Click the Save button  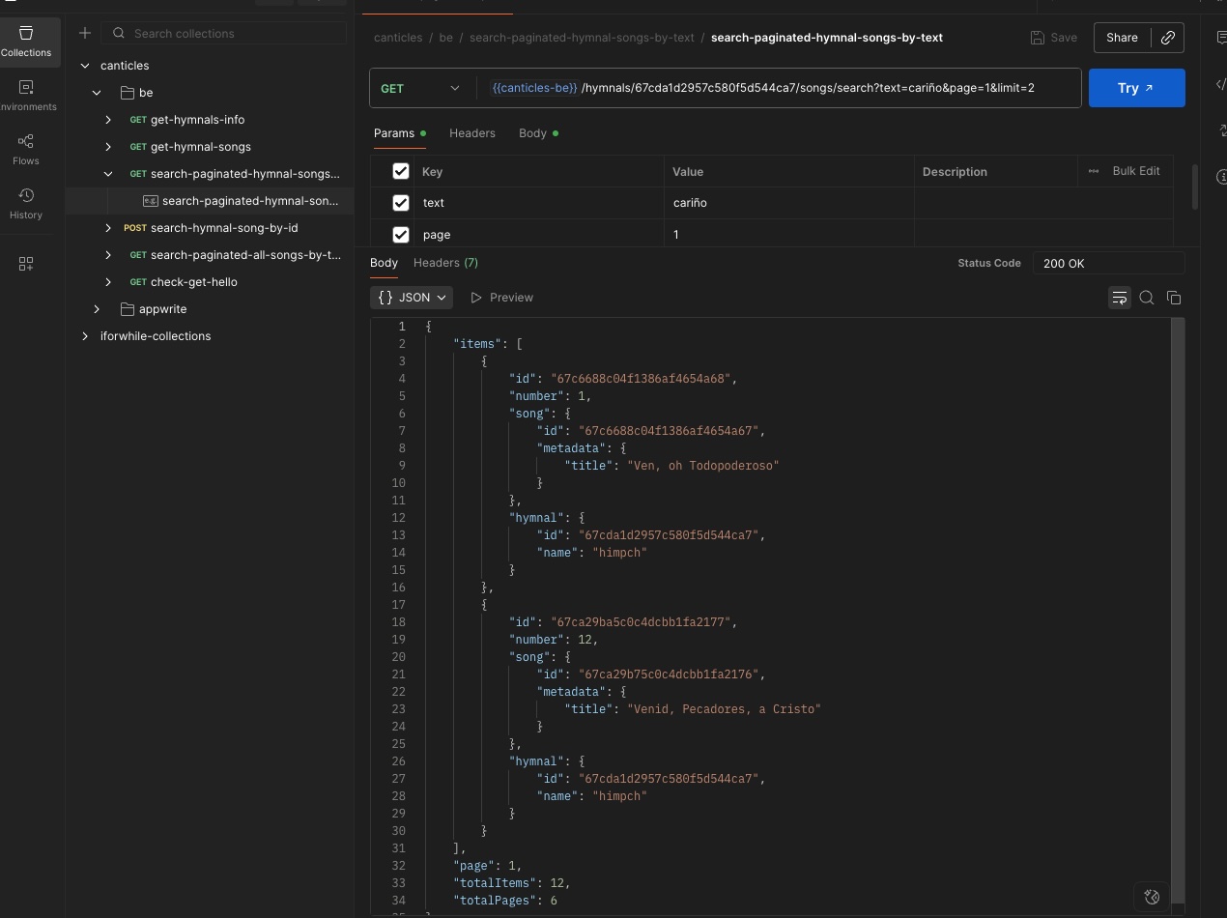coord(1053,38)
